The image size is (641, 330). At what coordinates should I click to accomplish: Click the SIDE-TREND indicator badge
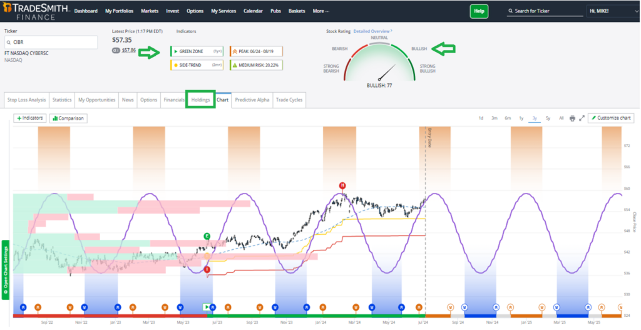pyautogui.click(x=197, y=65)
